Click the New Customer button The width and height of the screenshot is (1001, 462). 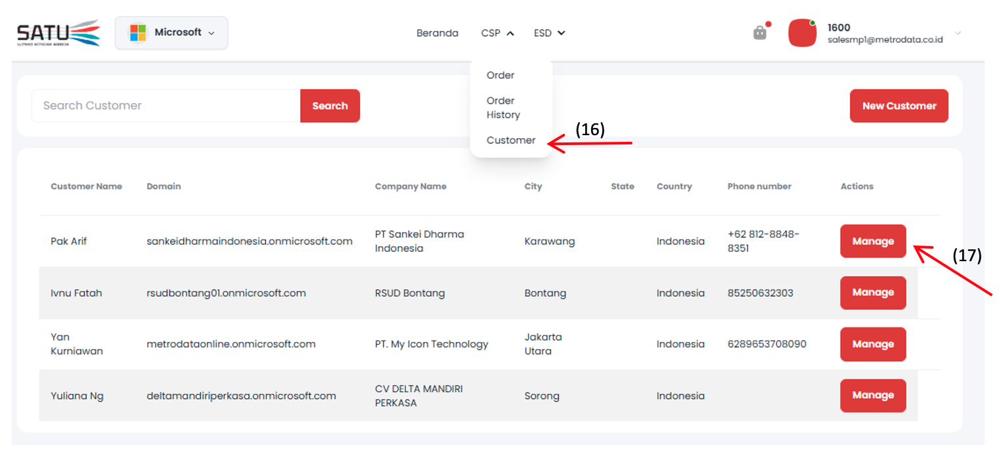point(899,106)
